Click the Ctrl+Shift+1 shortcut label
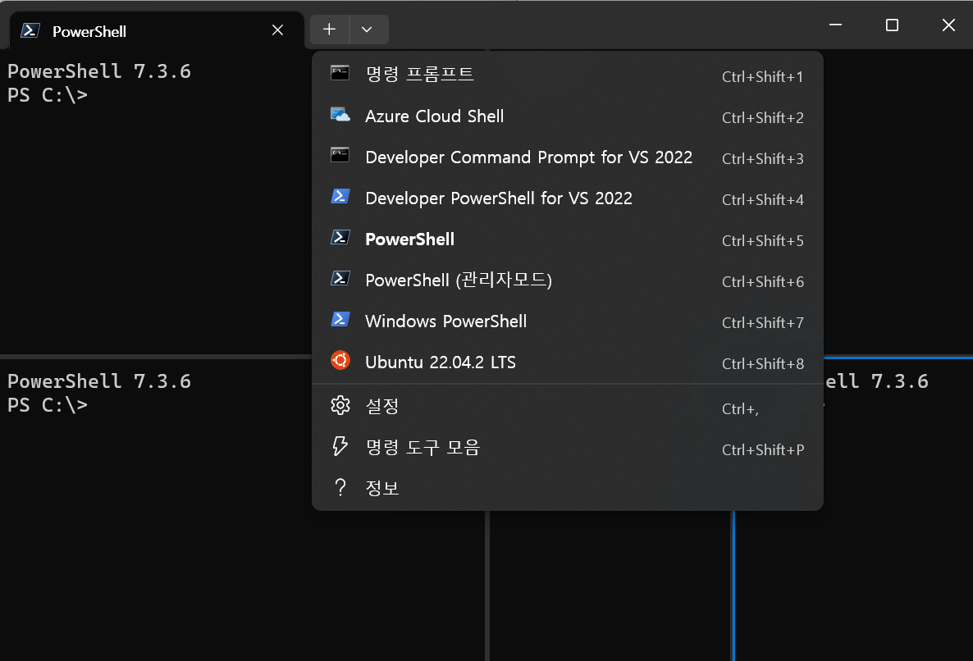 click(x=762, y=77)
